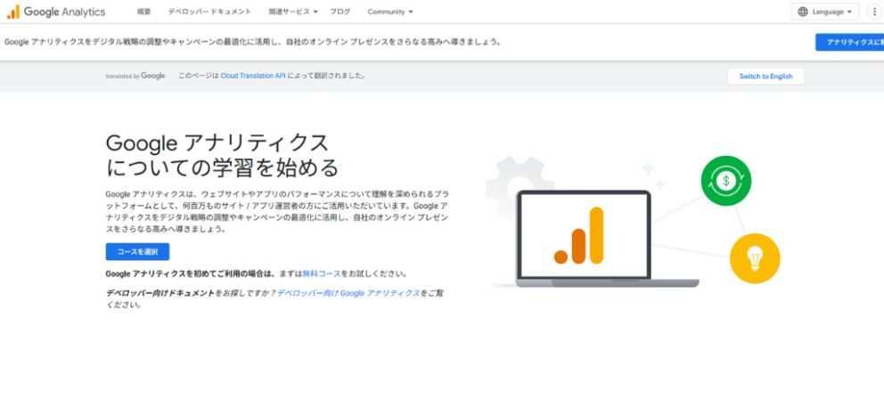Screen dimensions: 884x416
Task: Open the Language dropdown
Action: (x=825, y=12)
